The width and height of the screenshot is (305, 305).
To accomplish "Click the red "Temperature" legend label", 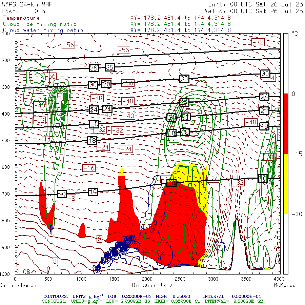I will pyautogui.click(x=21, y=18).
